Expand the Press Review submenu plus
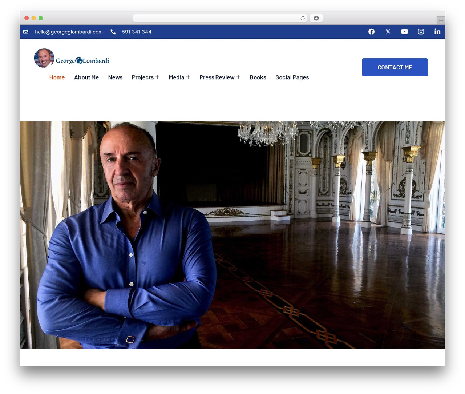Screen dimensions: 465x394 click(238, 77)
